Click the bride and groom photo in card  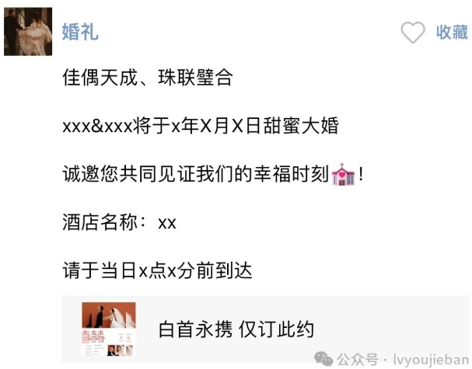tap(109, 315)
